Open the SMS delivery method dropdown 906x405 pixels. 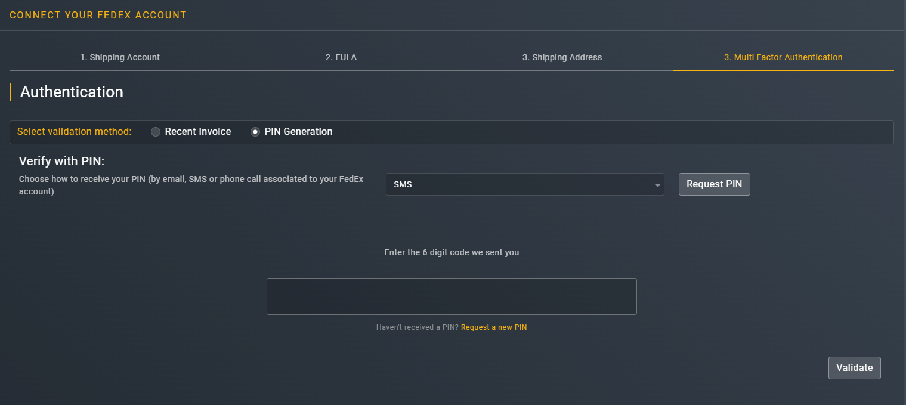pos(525,184)
